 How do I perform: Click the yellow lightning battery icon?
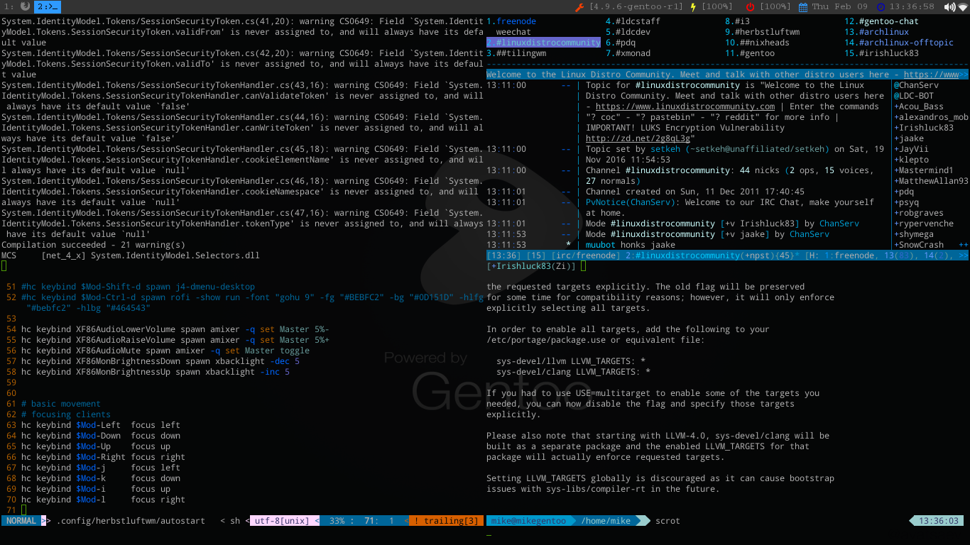pyautogui.click(x=693, y=7)
